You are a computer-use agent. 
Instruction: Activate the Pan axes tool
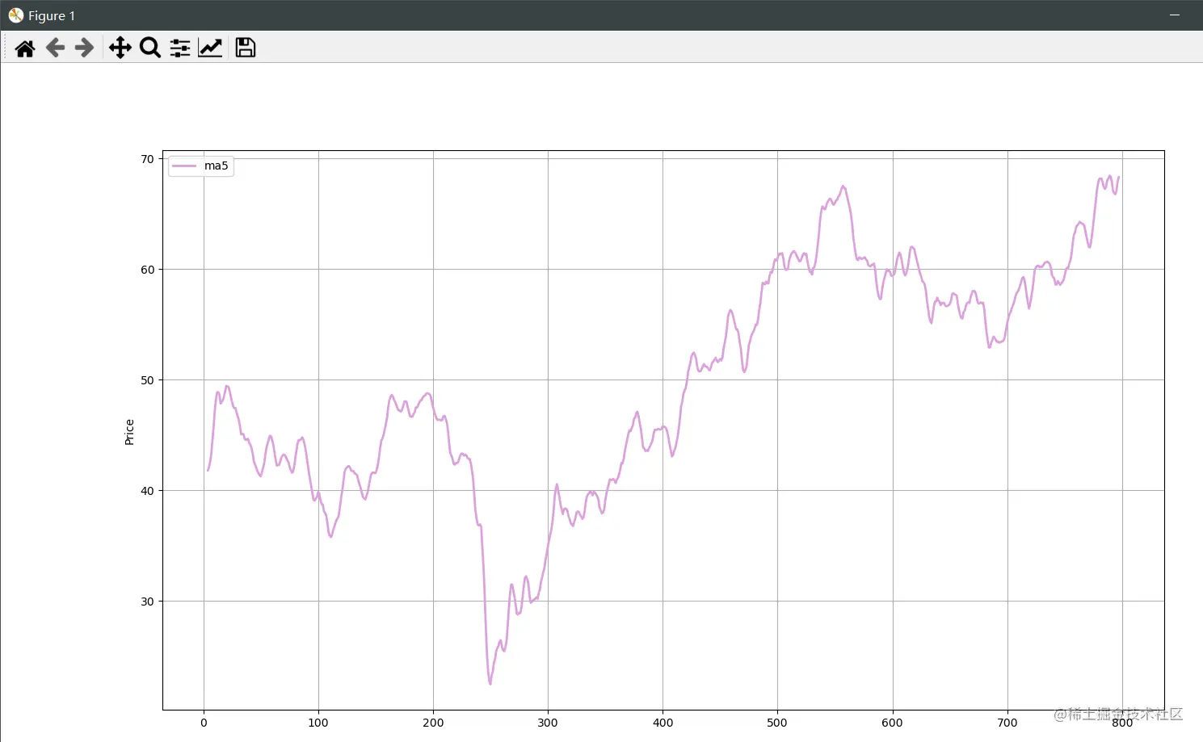coord(120,48)
